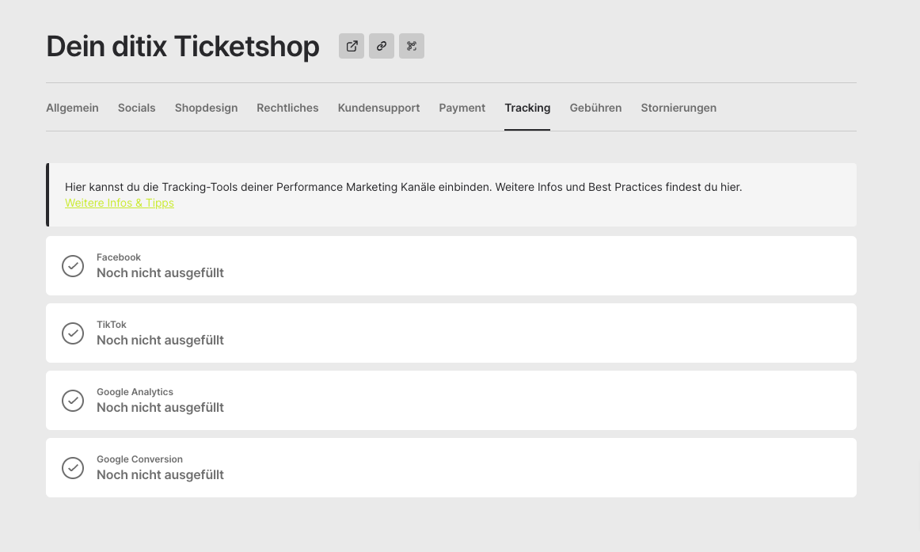The height and width of the screenshot is (552, 920).
Task: Click the Google Analytics checkmark circle icon
Action: (73, 401)
